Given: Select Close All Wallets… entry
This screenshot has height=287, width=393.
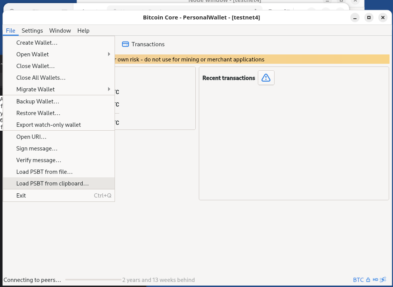Looking at the screenshot, I should [59, 78].
